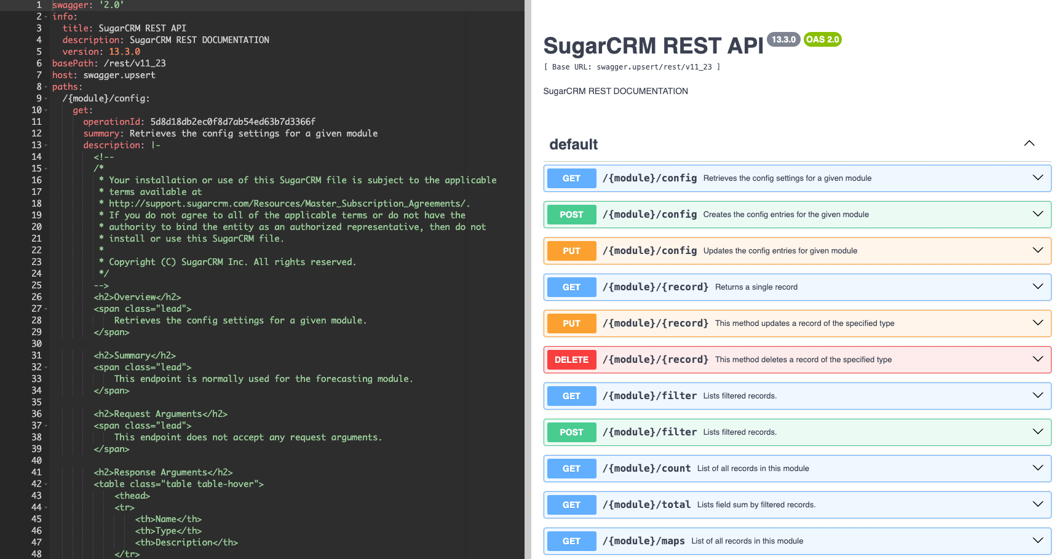The image size is (1062, 559).
Task: Fold the table block at line 42
Action: (x=46, y=484)
